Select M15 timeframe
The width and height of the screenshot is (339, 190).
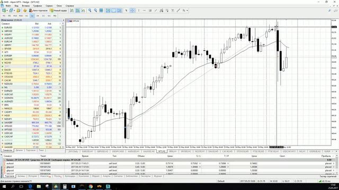tap(15, 16)
